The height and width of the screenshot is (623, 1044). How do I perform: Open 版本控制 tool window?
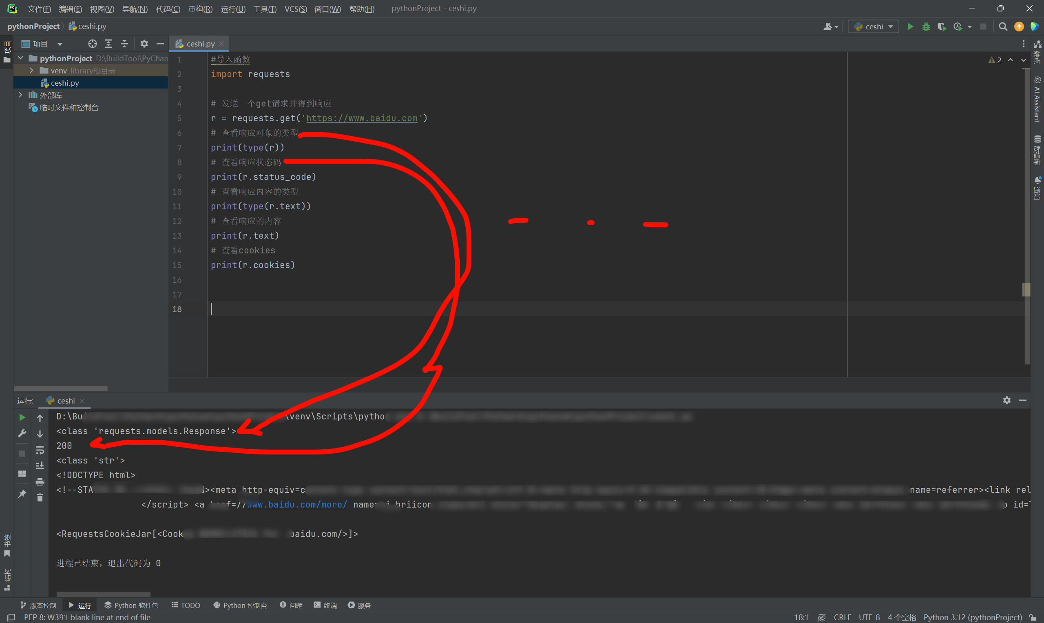pyautogui.click(x=38, y=605)
